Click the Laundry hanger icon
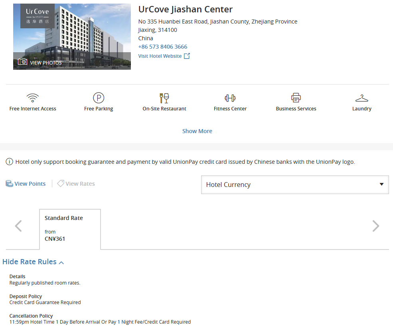 (361, 98)
